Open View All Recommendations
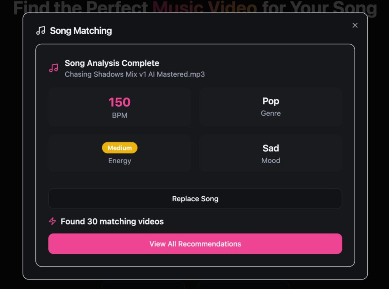 coord(195,244)
